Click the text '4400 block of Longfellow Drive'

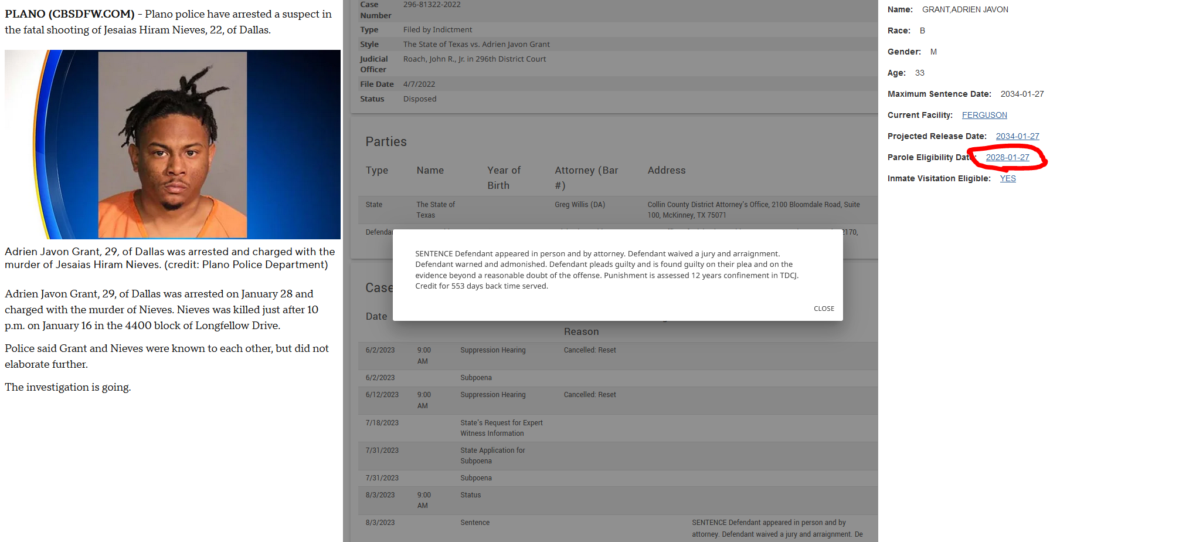[203, 326]
